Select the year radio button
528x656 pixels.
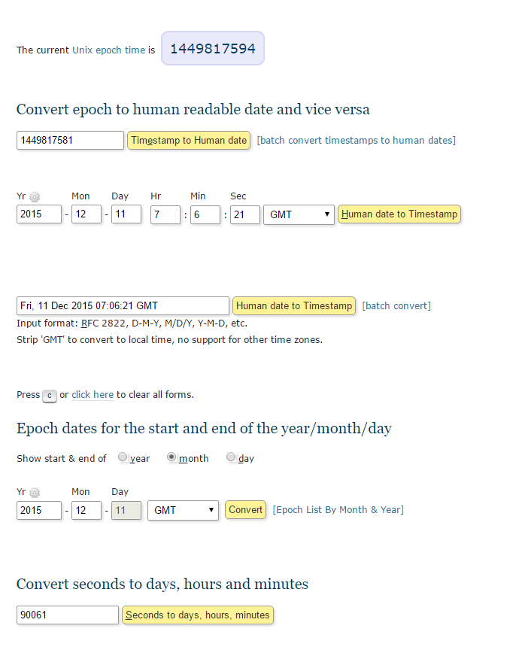[x=123, y=457]
